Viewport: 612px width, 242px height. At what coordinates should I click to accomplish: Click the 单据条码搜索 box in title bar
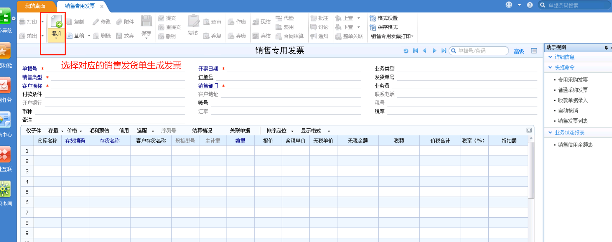tap(574, 5)
